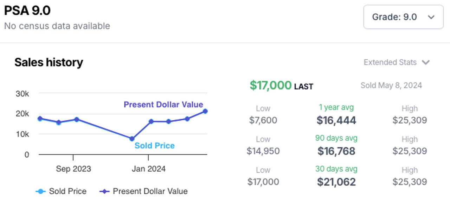450x206 pixels.
Task: Select the last data point near 21k
Action: click(x=205, y=111)
